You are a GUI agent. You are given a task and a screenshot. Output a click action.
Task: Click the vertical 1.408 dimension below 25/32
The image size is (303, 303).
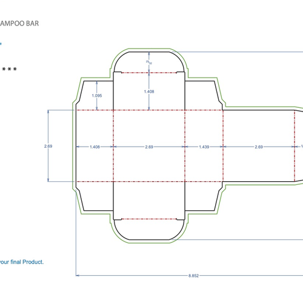tap(149, 92)
